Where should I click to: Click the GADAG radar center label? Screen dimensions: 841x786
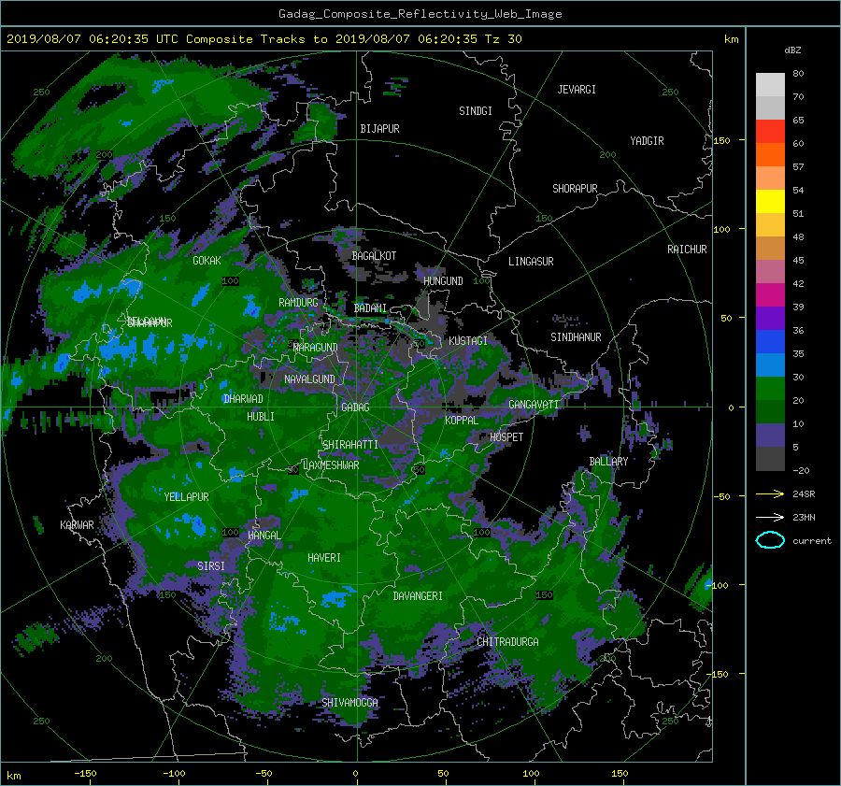click(355, 407)
